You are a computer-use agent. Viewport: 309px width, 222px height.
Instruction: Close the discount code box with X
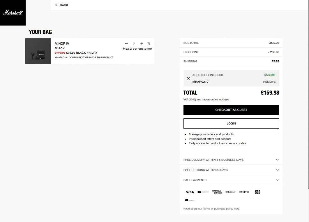pos(188,78)
